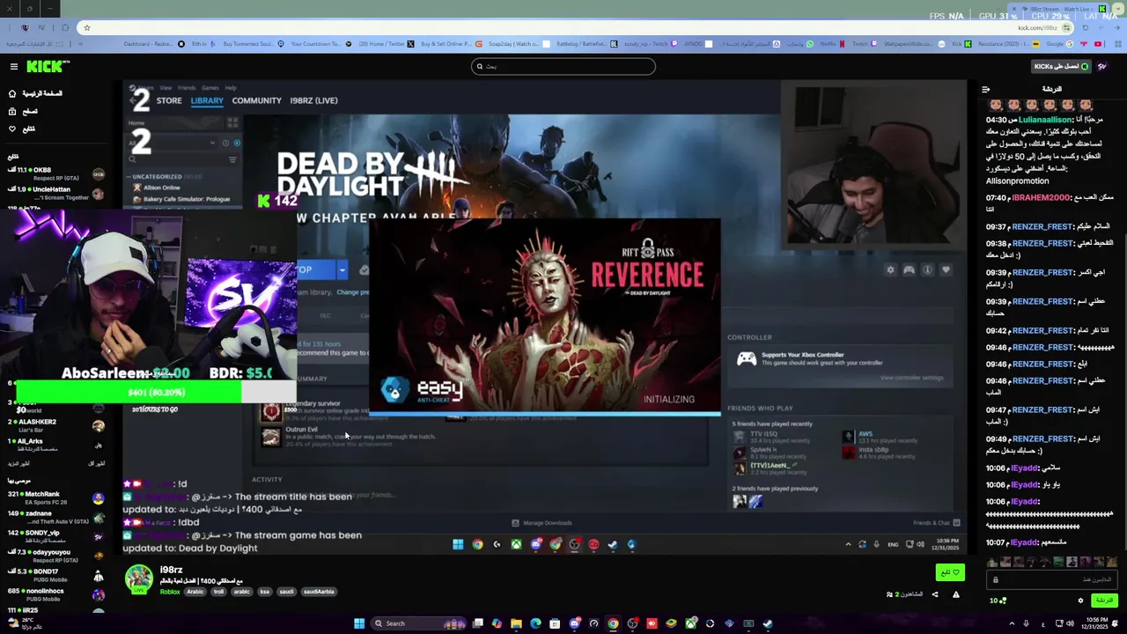This screenshot has height=634, width=1127.
Task: Open Windows Start menu in bottom taskbar
Action: [359, 623]
